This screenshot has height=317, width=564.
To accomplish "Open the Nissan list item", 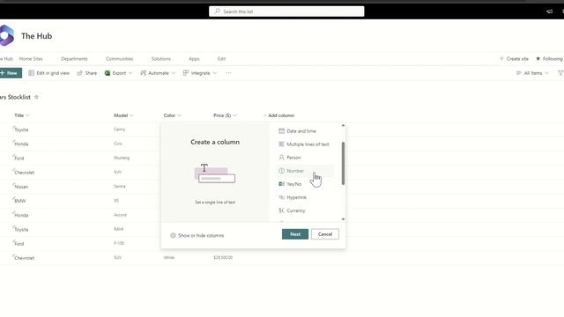I will tap(21, 187).
